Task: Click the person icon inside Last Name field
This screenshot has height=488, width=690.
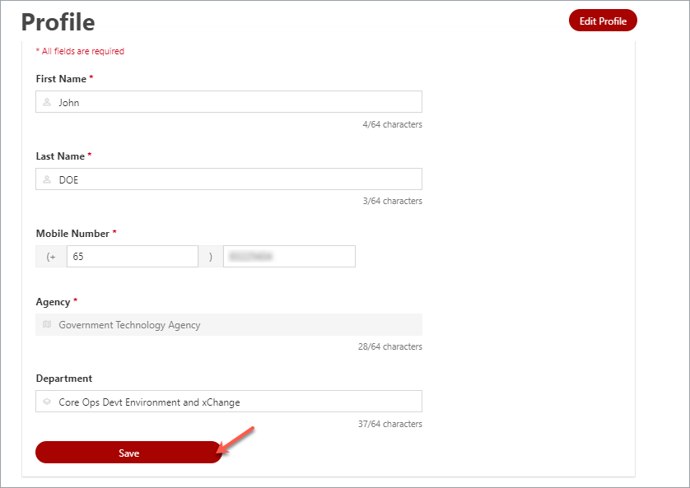Action: (x=47, y=179)
